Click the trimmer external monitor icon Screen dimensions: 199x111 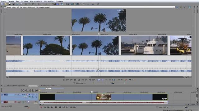(190, 7)
